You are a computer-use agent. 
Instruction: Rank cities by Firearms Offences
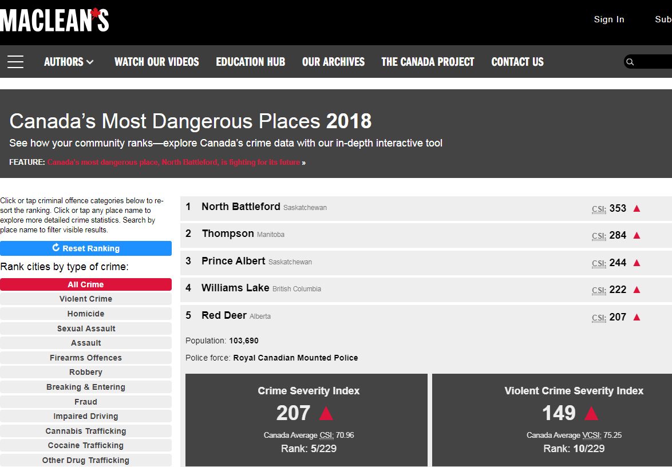[x=86, y=358]
